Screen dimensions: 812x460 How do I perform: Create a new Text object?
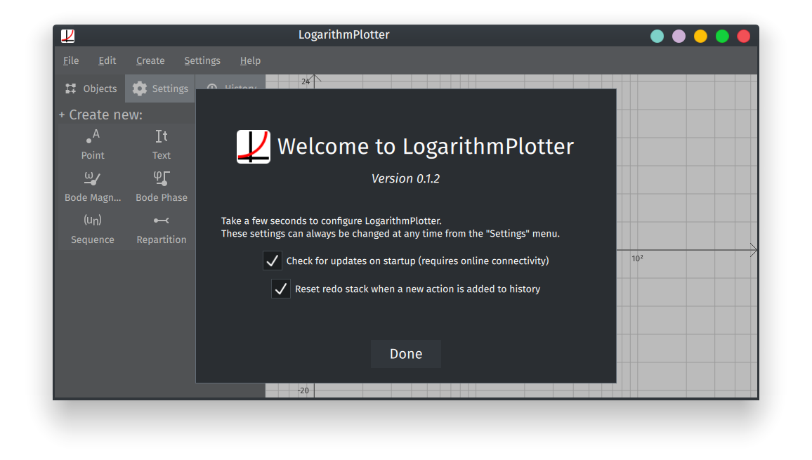pyautogui.click(x=161, y=145)
